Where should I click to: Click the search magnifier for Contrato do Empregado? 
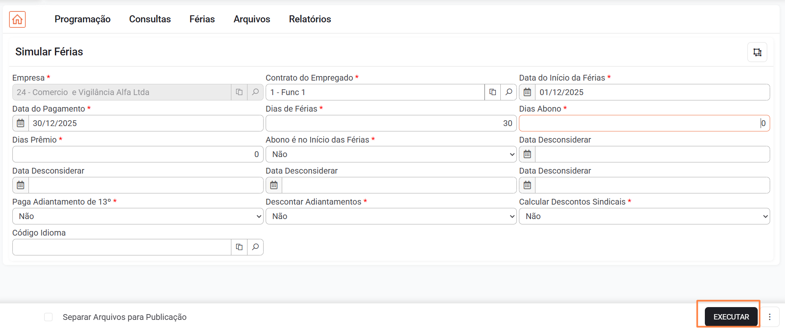[x=509, y=92]
